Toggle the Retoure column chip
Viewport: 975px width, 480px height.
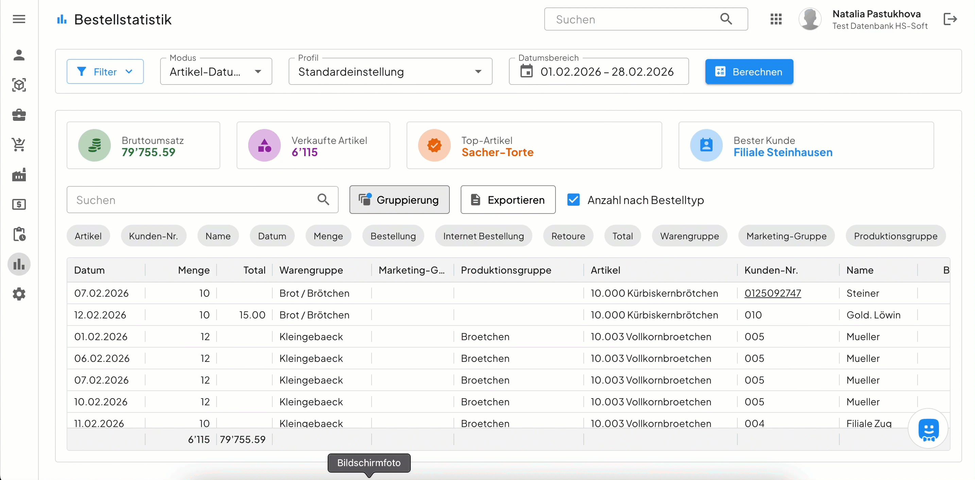(x=568, y=236)
